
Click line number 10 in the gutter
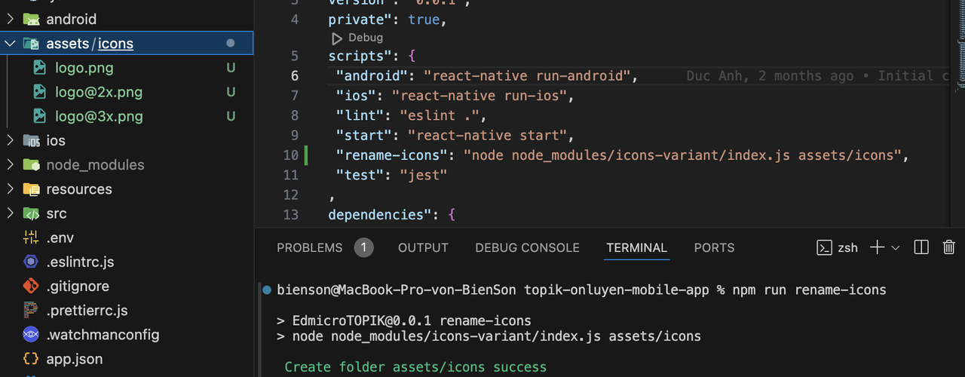[290, 155]
